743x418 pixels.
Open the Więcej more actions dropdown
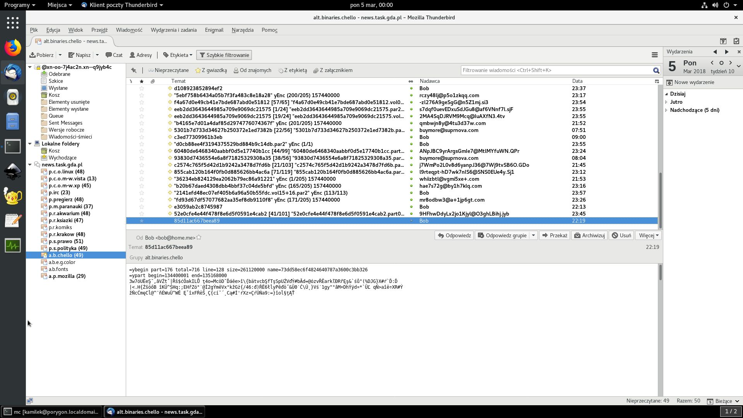coord(649,235)
